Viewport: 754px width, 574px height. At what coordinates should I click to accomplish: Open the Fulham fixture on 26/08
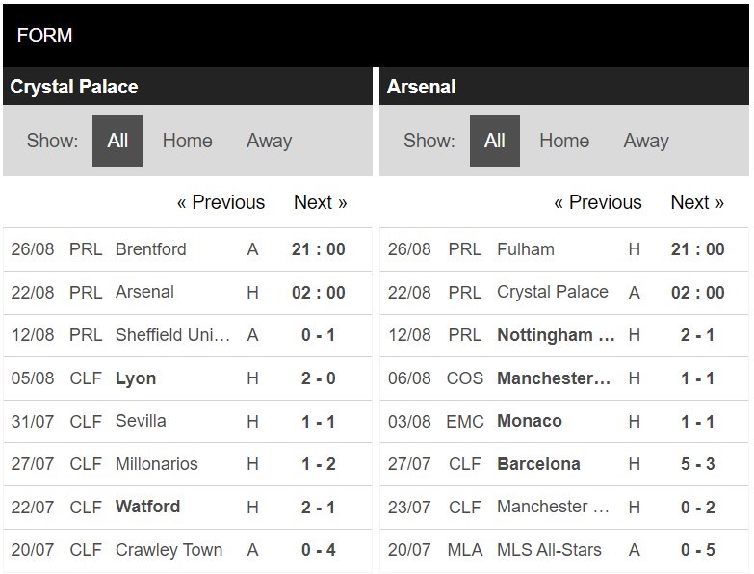[x=564, y=249]
